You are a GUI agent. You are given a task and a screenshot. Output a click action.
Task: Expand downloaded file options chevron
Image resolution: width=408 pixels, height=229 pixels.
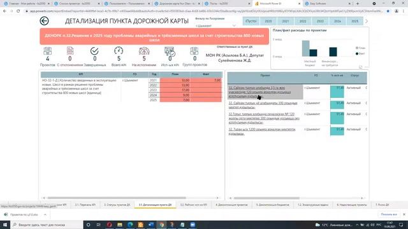tap(45, 215)
